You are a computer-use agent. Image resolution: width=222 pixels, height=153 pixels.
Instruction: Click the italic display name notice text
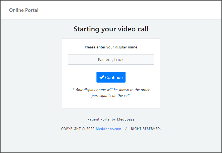[111, 90]
